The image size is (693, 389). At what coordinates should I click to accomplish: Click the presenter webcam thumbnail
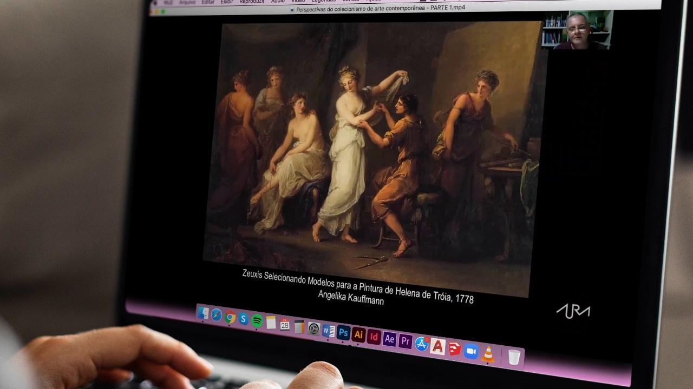click(577, 30)
